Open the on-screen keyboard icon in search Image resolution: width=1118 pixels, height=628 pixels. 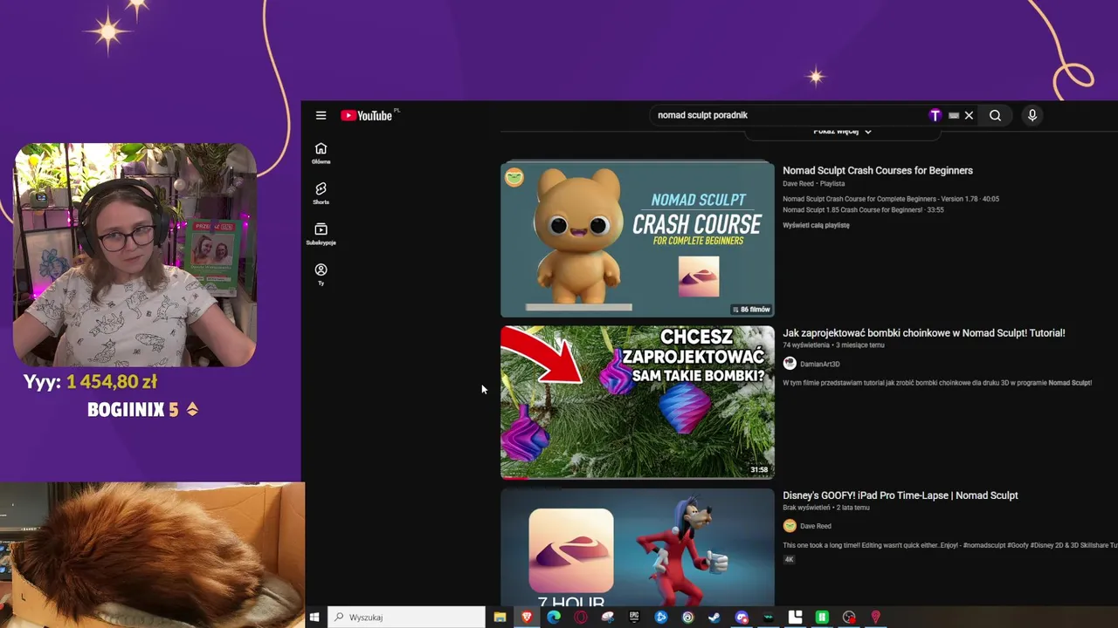click(954, 115)
